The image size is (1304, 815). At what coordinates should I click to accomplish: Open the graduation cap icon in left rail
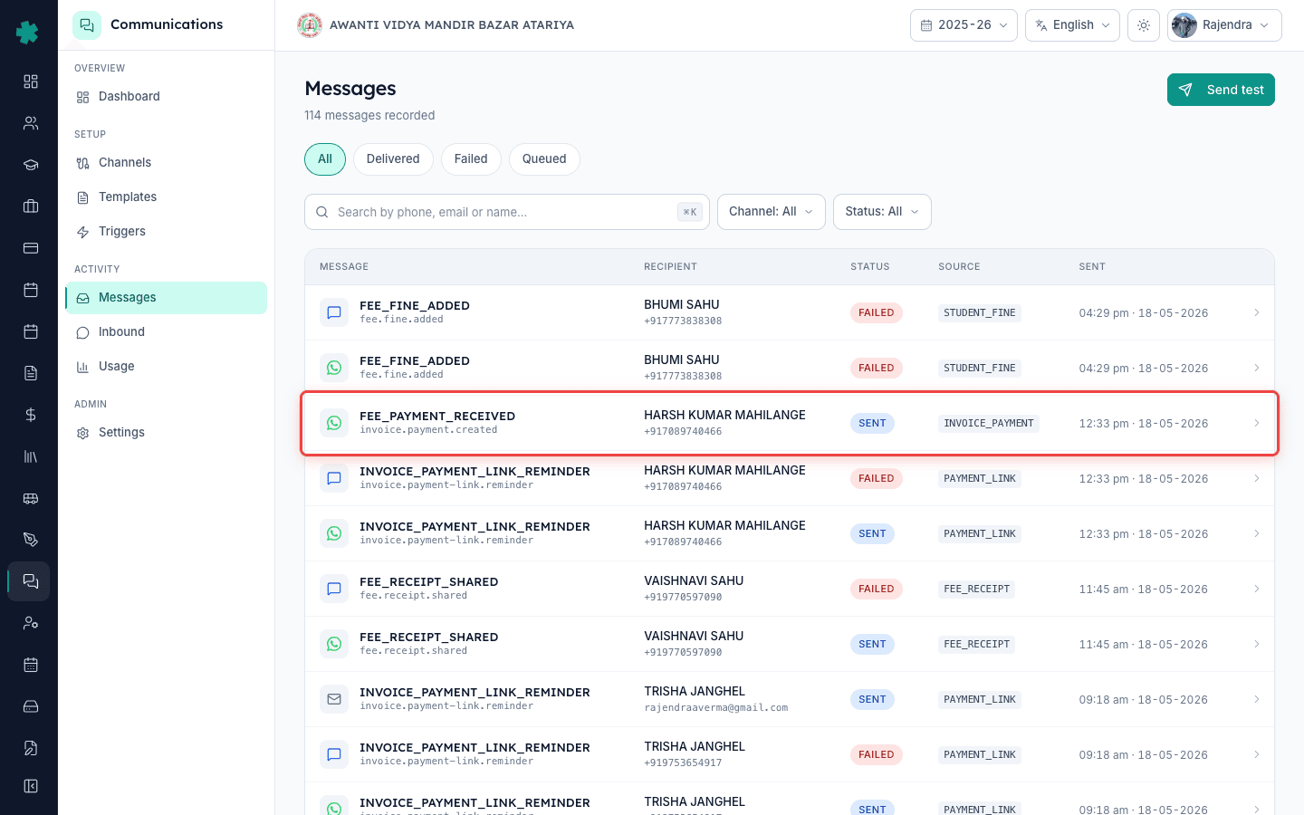(x=31, y=165)
